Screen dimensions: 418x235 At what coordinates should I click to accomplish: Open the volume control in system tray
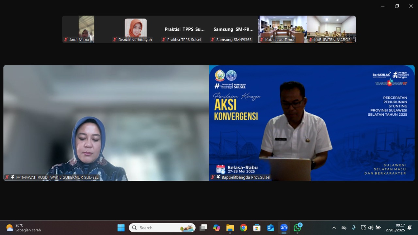371,228
